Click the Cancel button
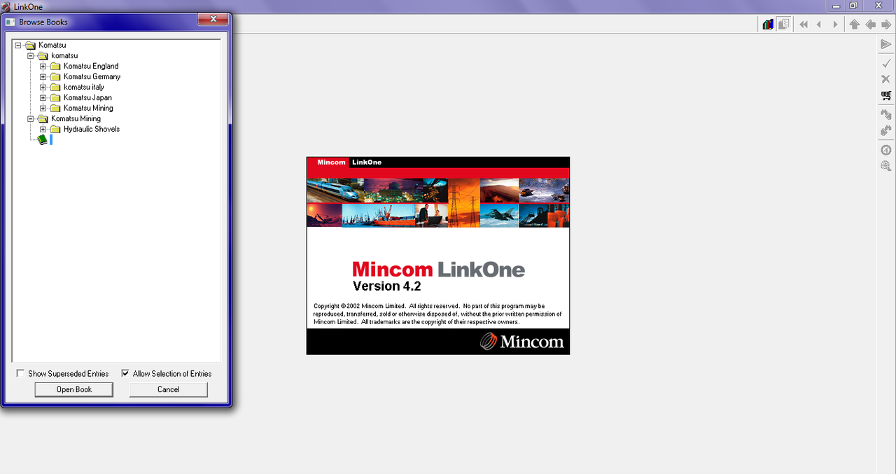 168,389
